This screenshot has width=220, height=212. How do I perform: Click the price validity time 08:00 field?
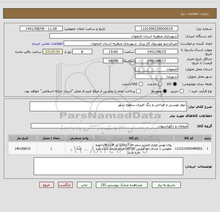(x=113, y=61)
